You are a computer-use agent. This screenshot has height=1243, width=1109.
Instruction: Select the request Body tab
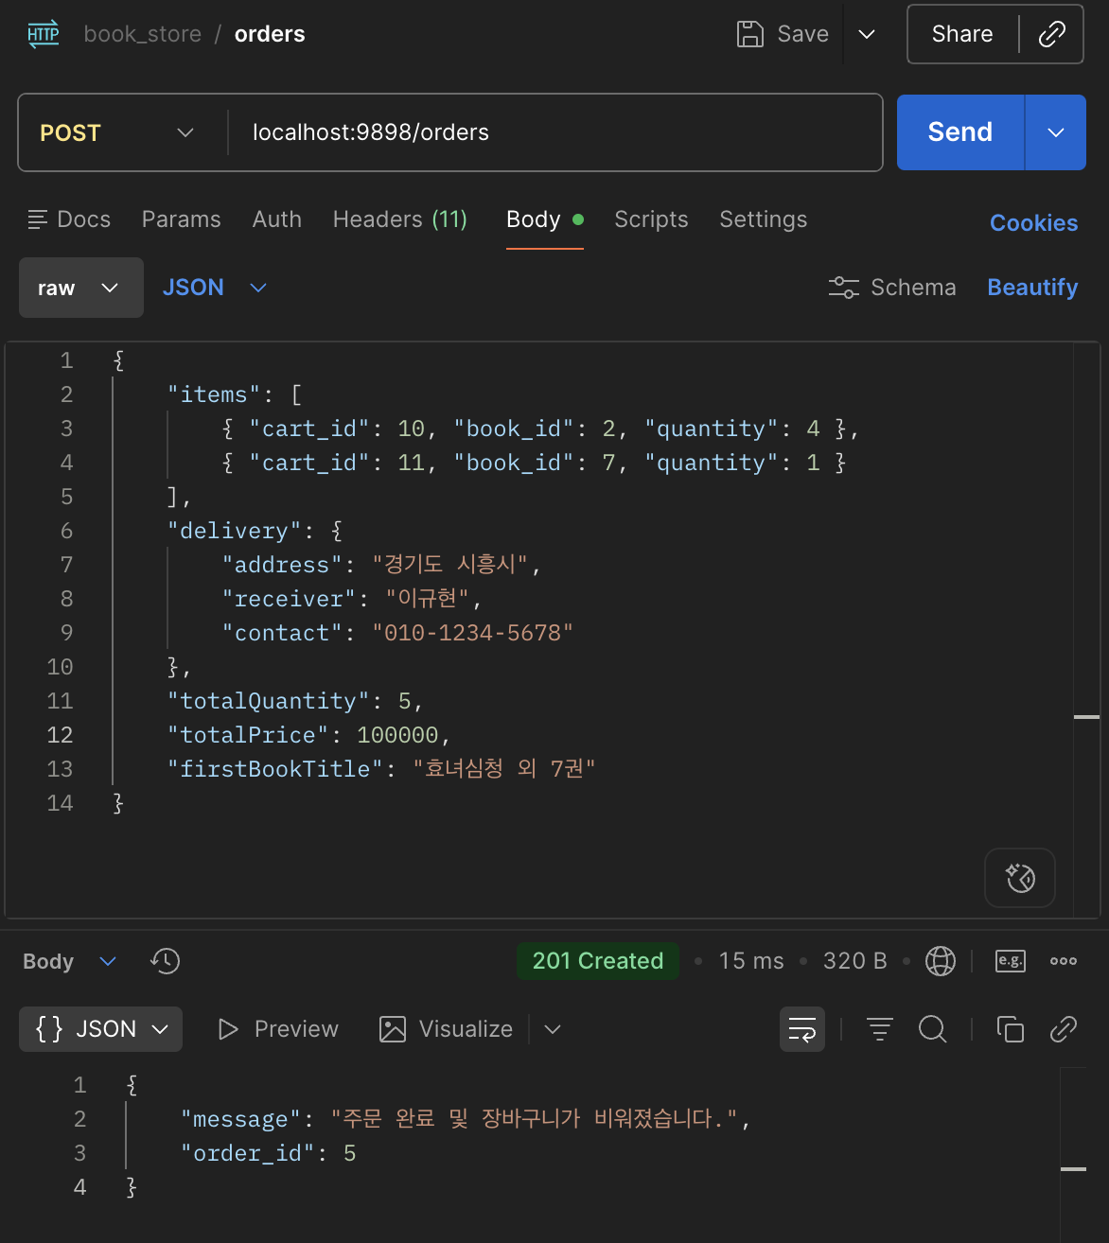point(545,219)
